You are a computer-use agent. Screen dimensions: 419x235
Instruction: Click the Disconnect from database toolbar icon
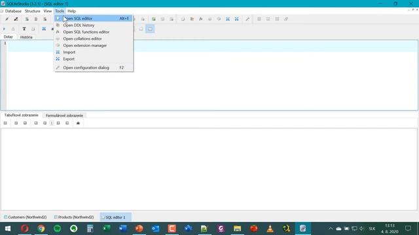click(16, 19)
